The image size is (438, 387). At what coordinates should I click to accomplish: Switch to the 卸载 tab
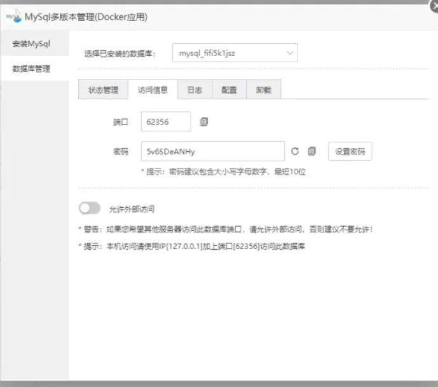pyautogui.click(x=263, y=90)
